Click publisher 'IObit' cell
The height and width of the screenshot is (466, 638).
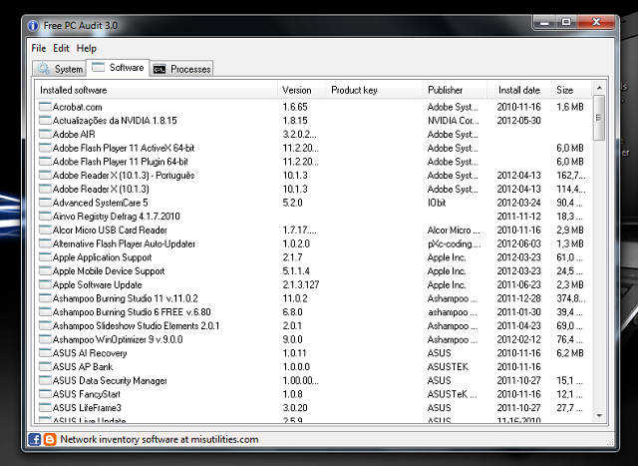(437, 203)
